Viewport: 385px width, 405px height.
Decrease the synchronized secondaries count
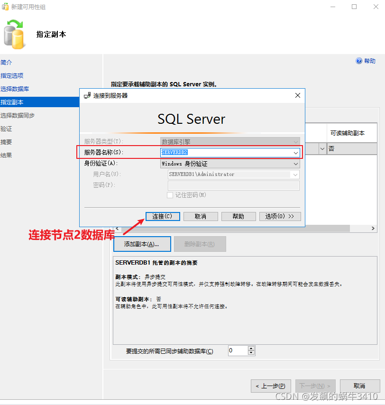coord(251,353)
